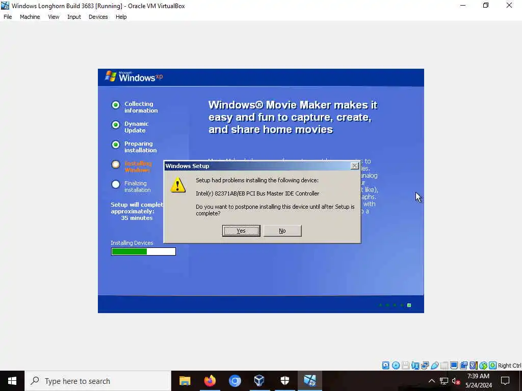Click the network icon in system tray
The height and width of the screenshot is (391, 522).
point(444,381)
